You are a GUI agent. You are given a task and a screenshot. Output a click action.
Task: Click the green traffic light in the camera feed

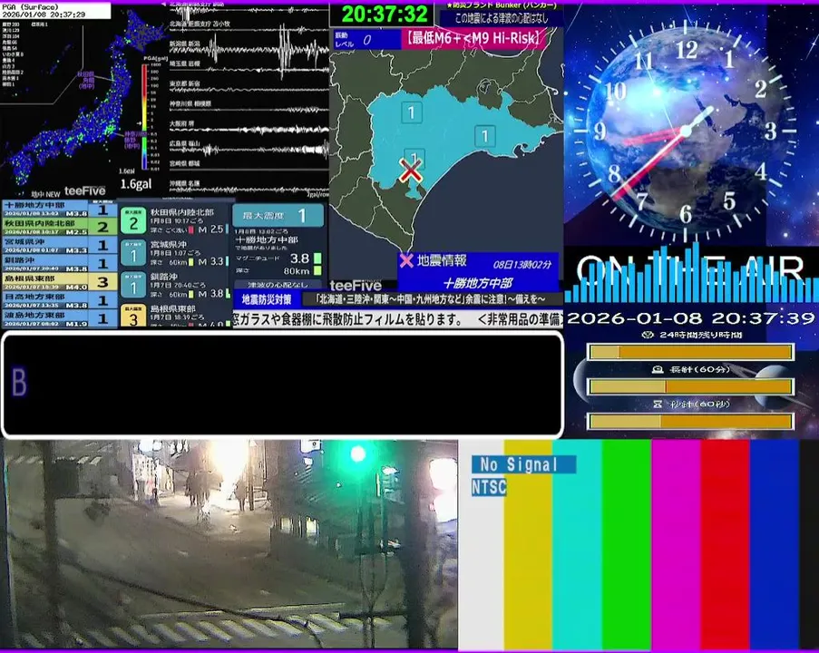pyautogui.click(x=357, y=453)
